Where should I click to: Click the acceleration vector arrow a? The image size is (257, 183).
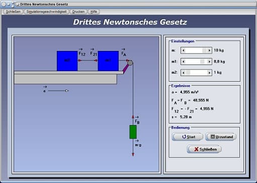58,91
